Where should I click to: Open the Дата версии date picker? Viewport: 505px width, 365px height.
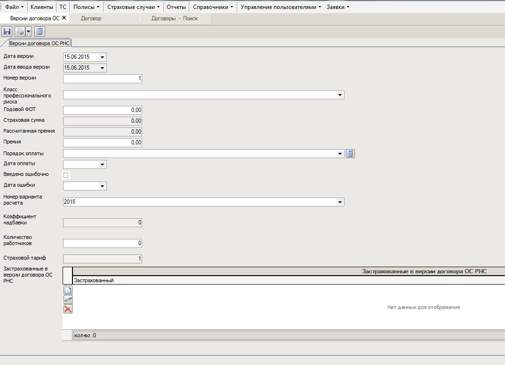point(102,57)
